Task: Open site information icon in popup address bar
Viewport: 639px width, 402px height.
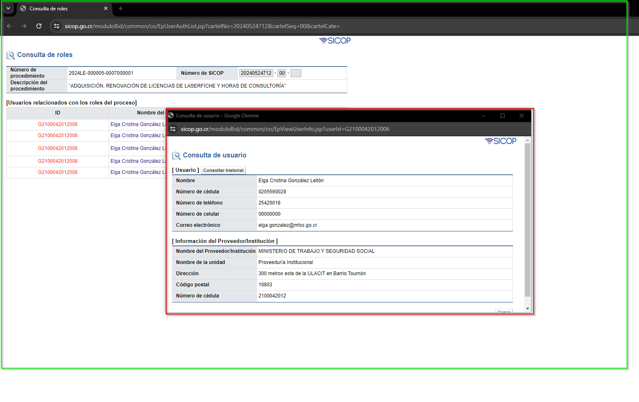Action: pyautogui.click(x=173, y=129)
